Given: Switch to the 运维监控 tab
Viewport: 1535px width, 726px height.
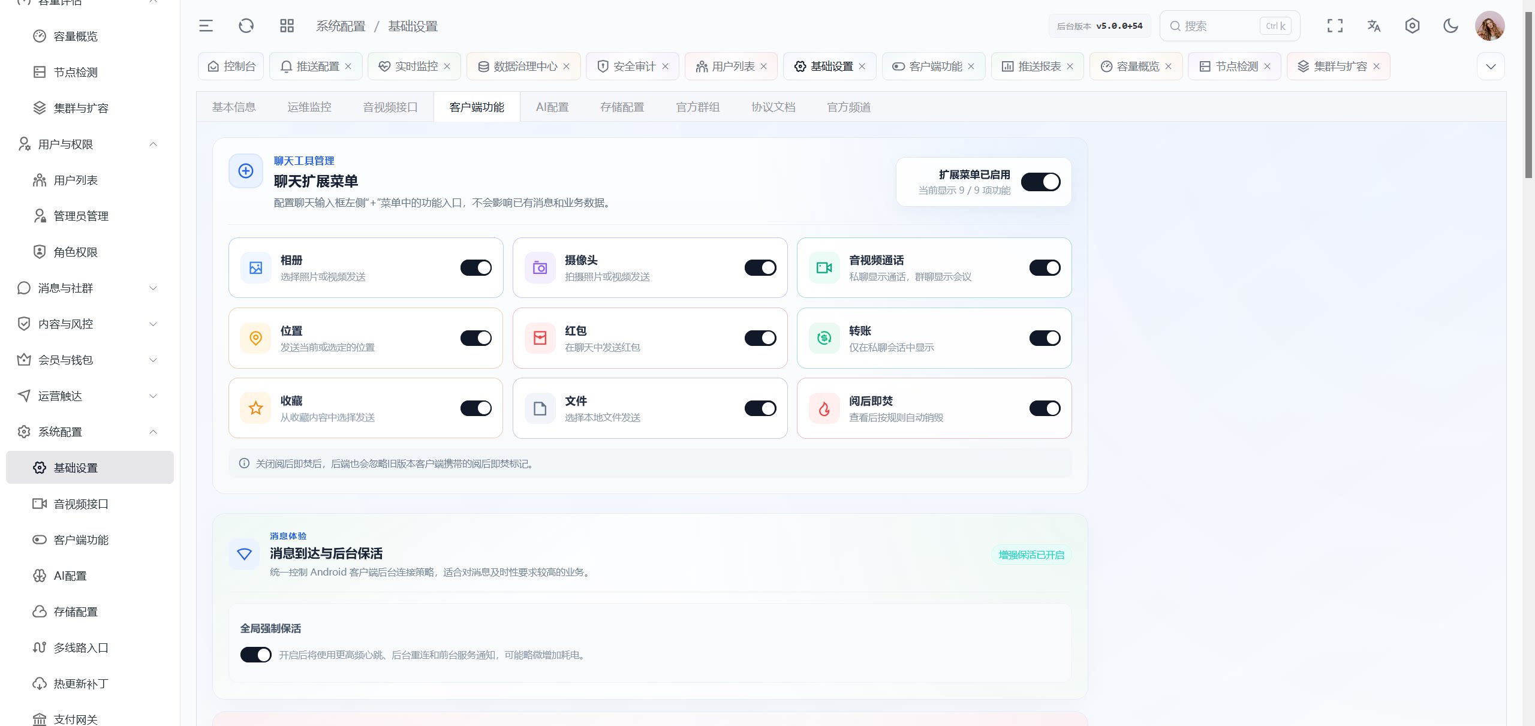Looking at the screenshot, I should [309, 107].
